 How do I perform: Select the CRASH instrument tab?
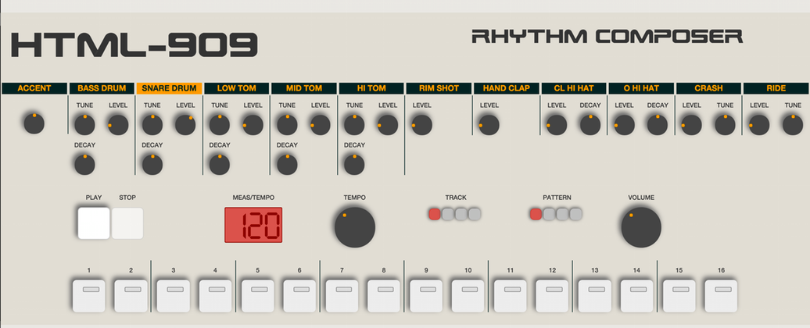[708, 88]
